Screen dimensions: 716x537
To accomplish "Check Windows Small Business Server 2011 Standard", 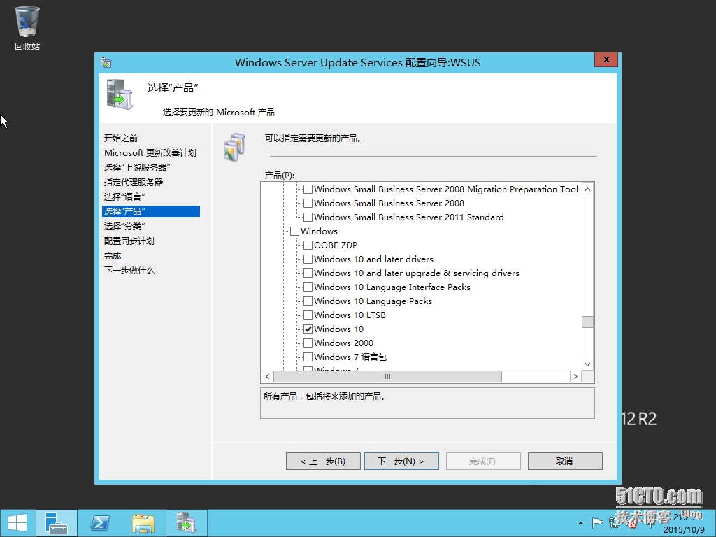I will pyautogui.click(x=308, y=217).
